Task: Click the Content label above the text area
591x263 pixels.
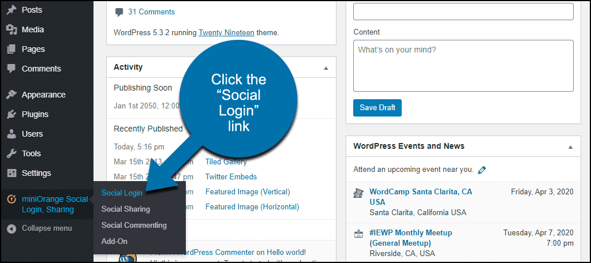Action: [x=366, y=32]
